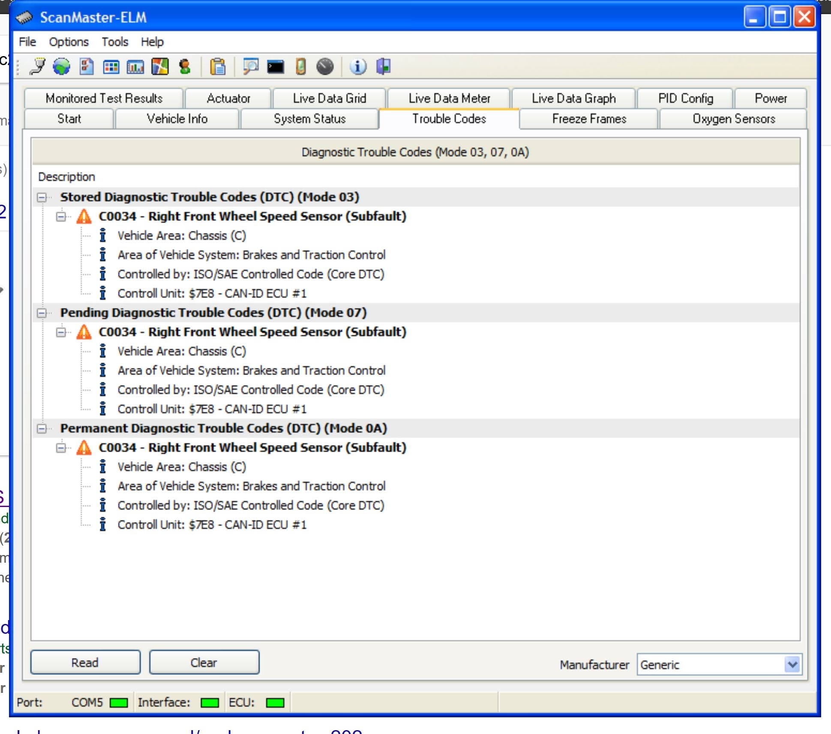This screenshot has height=734, width=831.
Task: Click the blue info circle icon
Action: coord(358,66)
